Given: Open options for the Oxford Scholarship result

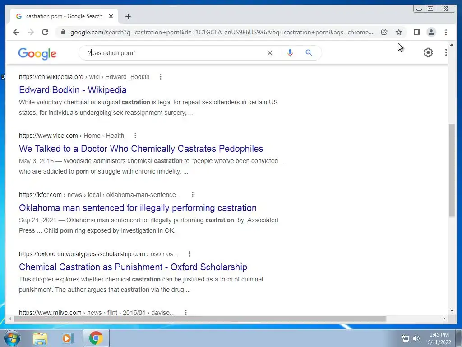Looking at the screenshot, I should 189,254.
